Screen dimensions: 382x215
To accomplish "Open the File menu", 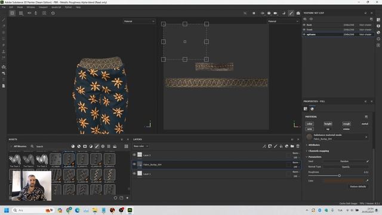I will pyautogui.click(x=4, y=7).
